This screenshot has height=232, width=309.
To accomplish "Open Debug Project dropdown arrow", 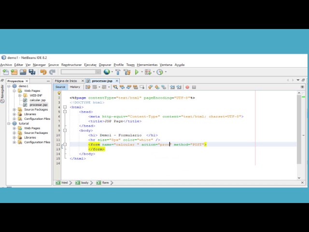I will click(x=154, y=72).
